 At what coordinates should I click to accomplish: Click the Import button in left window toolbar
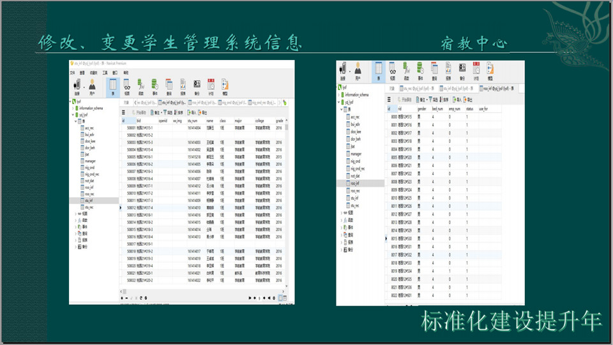point(191,112)
